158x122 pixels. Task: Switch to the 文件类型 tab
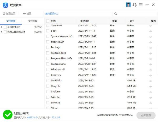tap(33, 21)
